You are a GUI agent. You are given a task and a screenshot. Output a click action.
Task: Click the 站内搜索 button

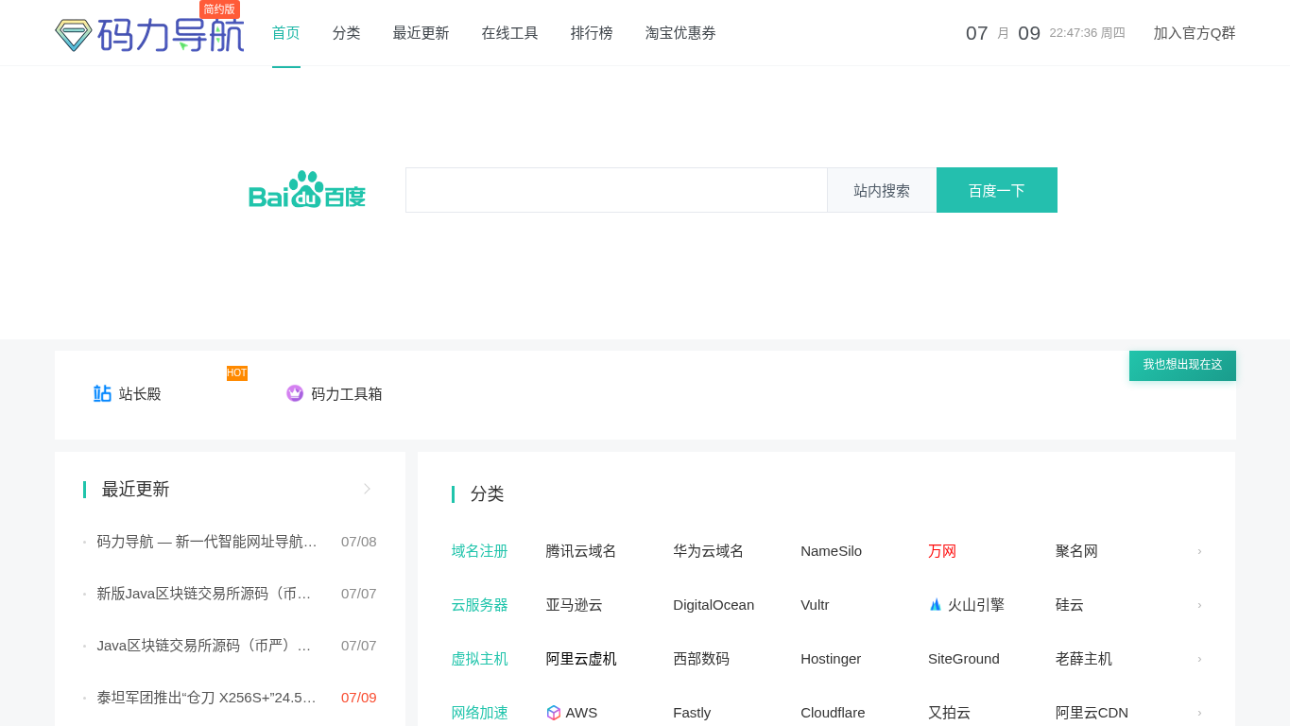[x=882, y=190]
